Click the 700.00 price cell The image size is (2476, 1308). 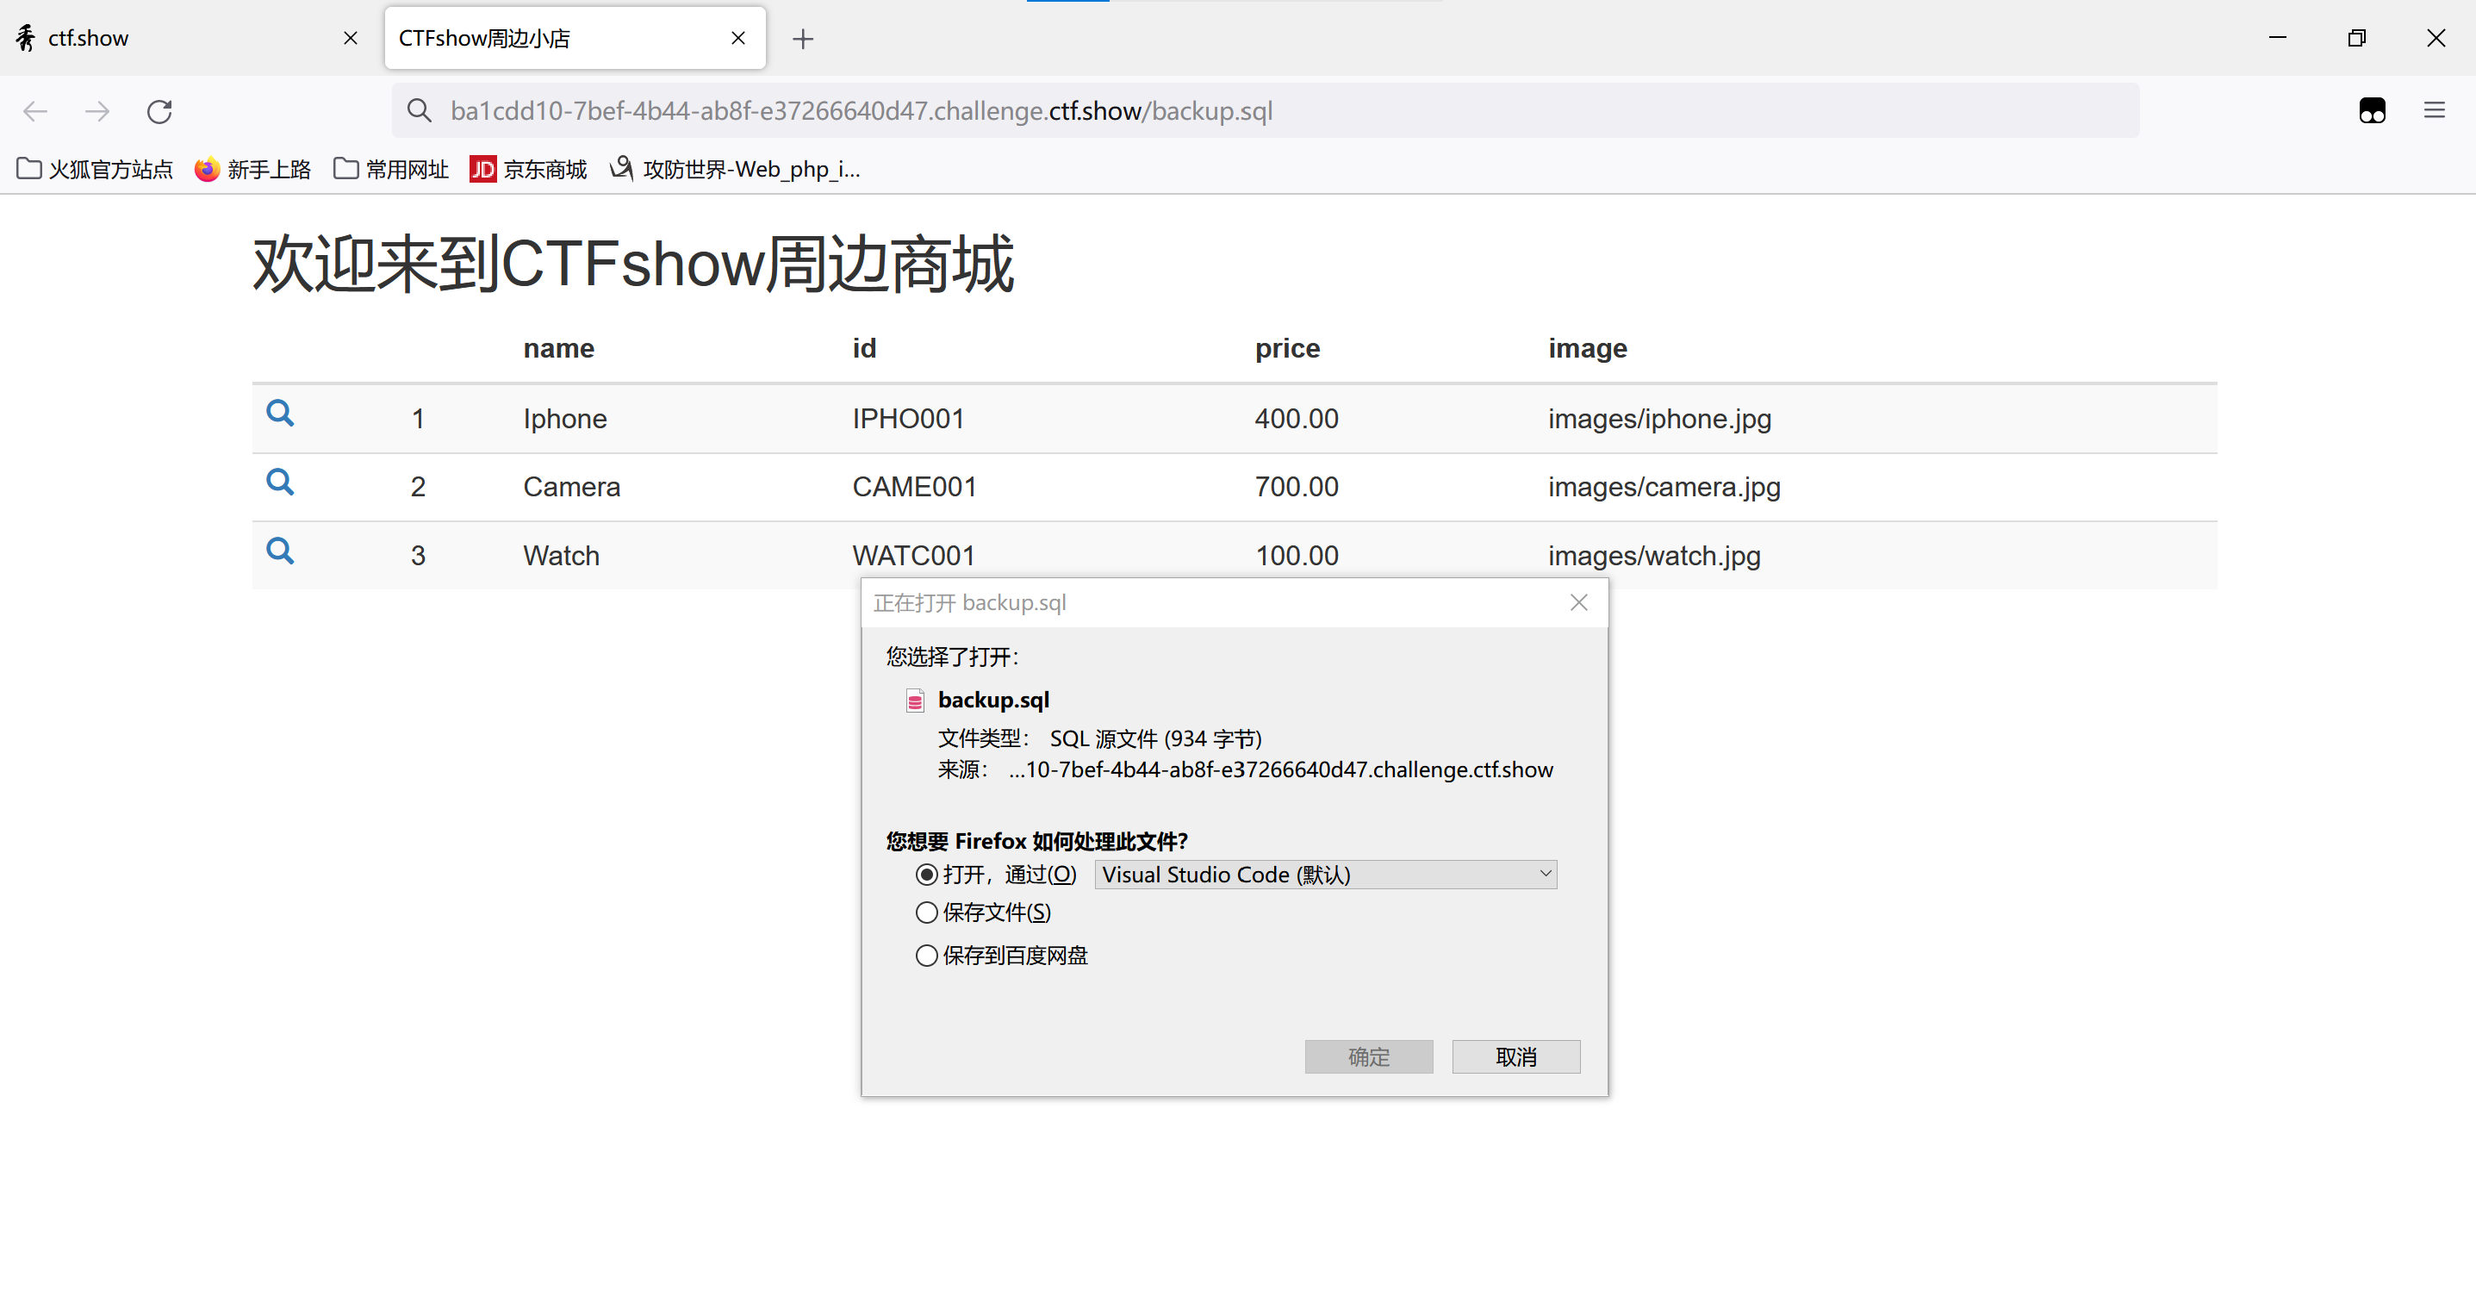click(x=1297, y=487)
